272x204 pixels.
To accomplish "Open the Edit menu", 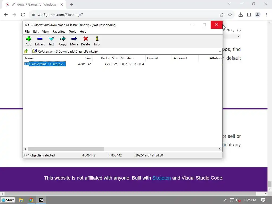I will click(36, 32).
